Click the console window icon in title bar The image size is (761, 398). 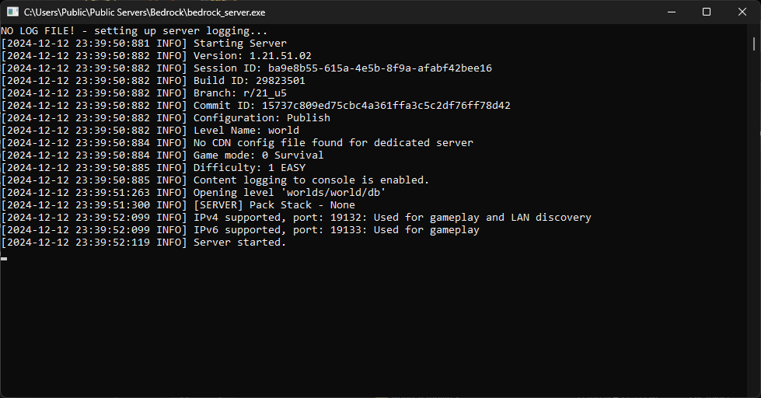[12, 12]
